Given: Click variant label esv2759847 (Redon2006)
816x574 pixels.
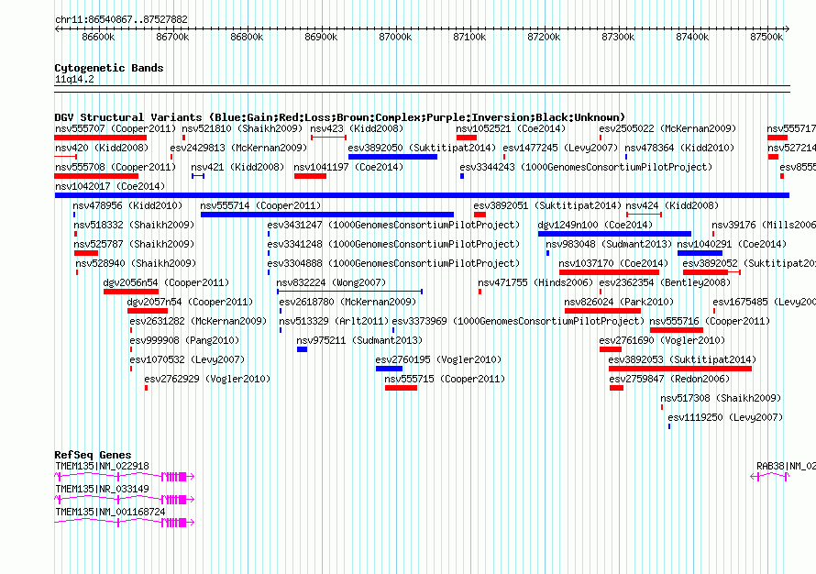Looking at the screenshot, I should point(670,379).
